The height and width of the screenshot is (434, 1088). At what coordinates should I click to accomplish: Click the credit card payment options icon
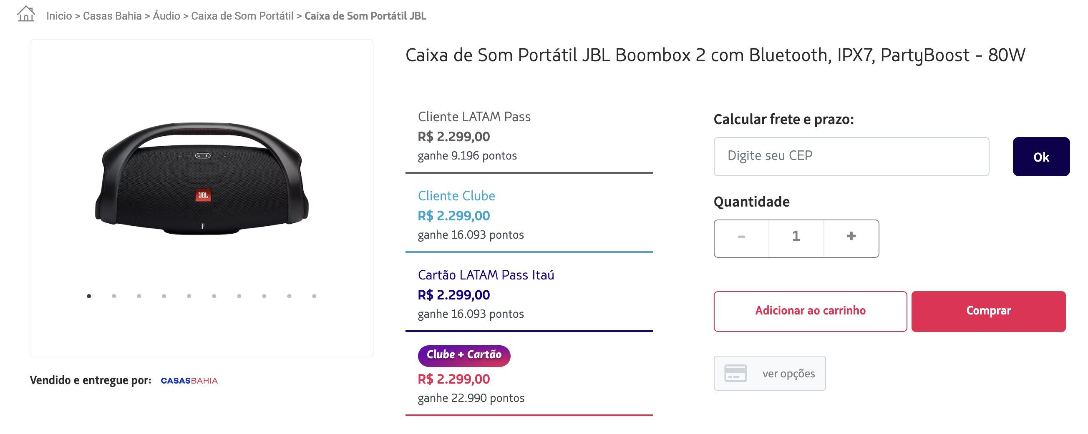click(735, 373)
